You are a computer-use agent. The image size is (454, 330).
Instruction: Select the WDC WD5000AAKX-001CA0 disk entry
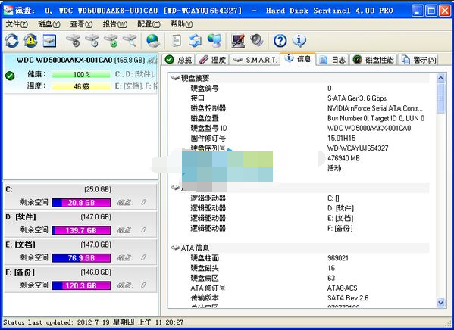80,73
